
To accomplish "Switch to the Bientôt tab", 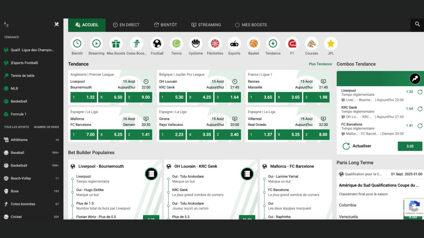I will tap(165, 25).
